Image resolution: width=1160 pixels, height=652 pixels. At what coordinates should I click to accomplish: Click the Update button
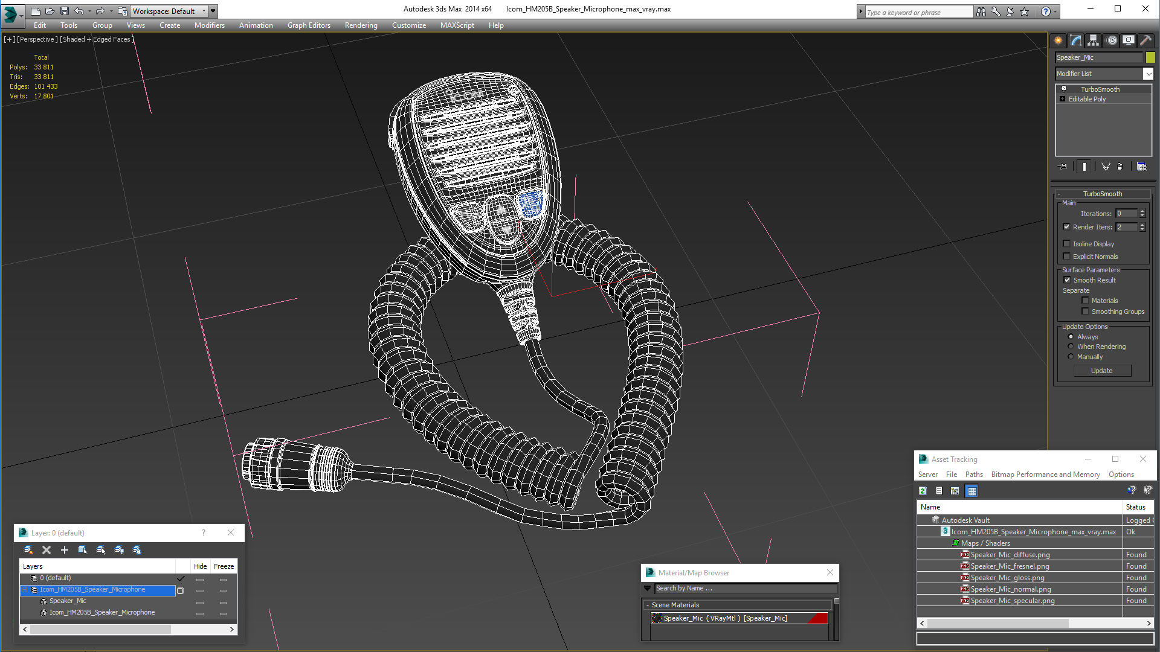(x=1102, y=371)
